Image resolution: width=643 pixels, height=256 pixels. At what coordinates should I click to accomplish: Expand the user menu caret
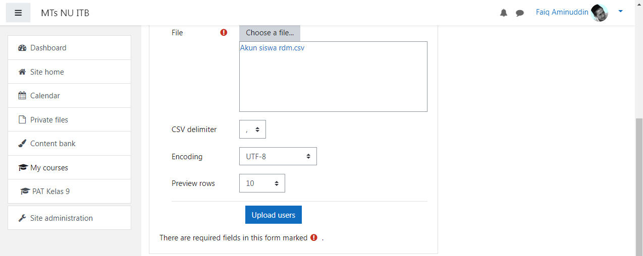coord(621,11)
